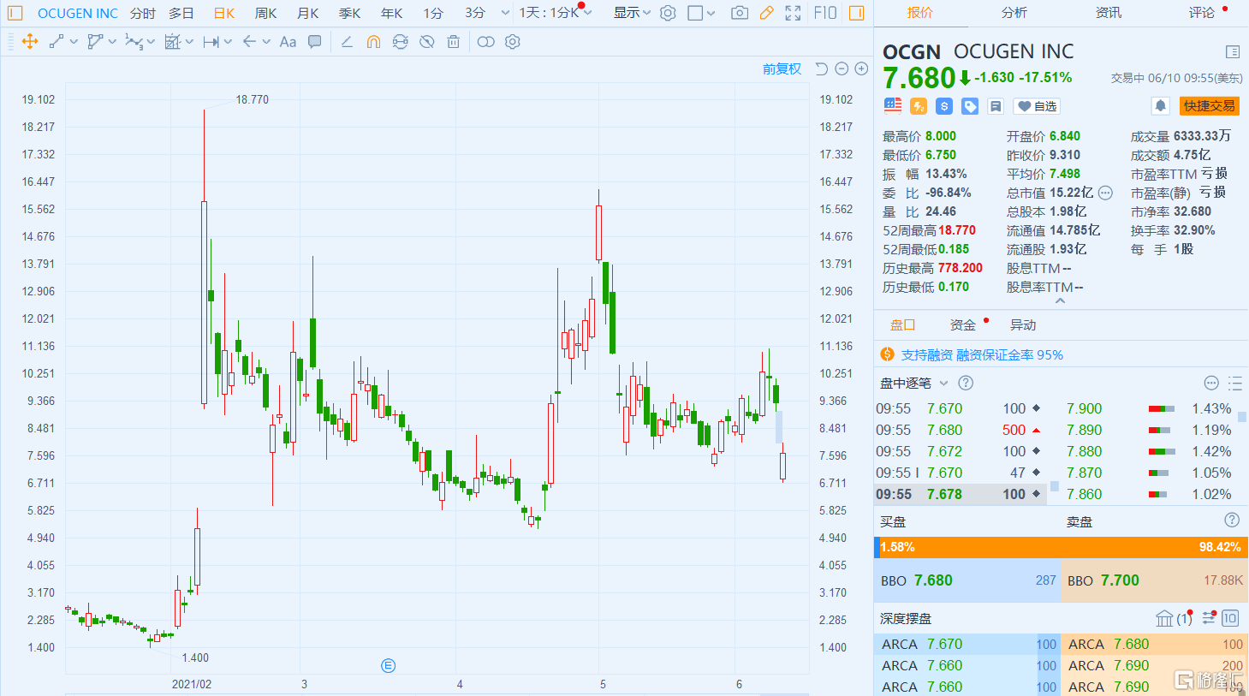Hide all drawings with eye-slash icon
This screenshot has height=696, width=1249.
(x=426, y=42)
